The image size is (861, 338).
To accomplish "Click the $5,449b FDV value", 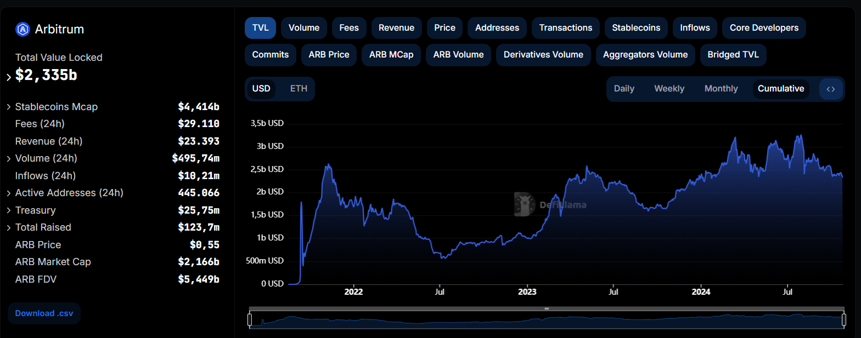I will pyautogui.click(x=199, y=279).
